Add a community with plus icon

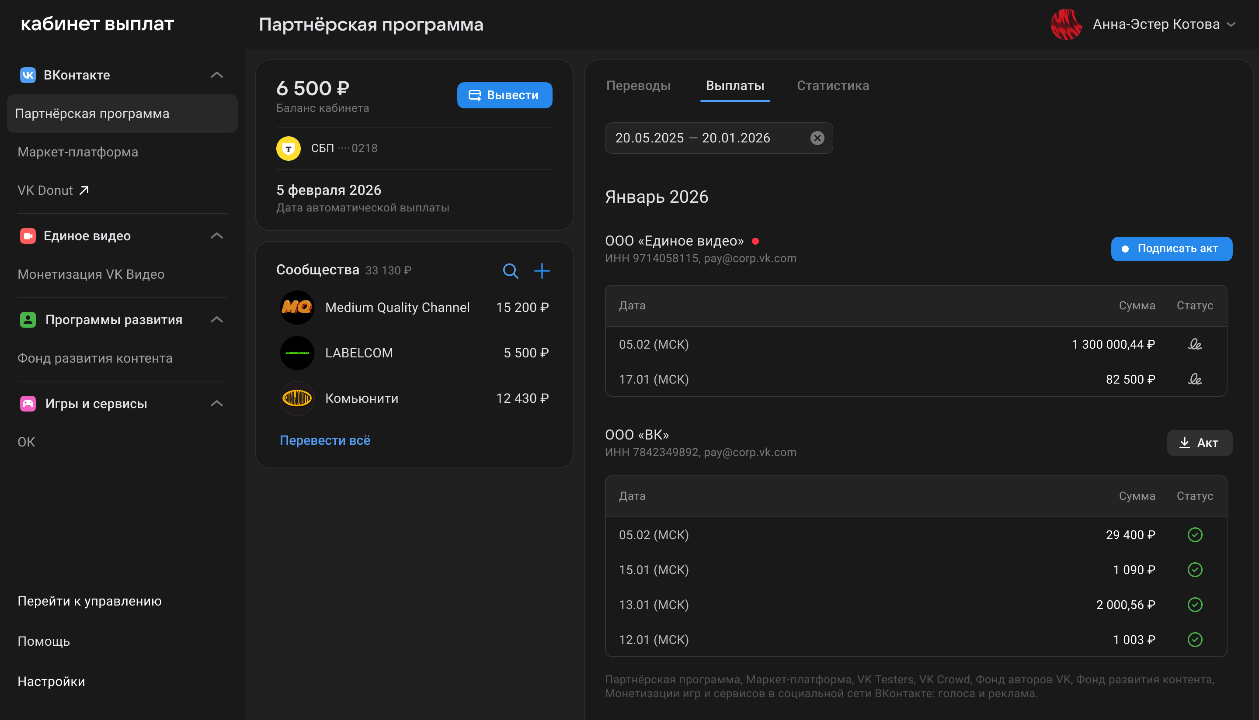pos(542,270)
